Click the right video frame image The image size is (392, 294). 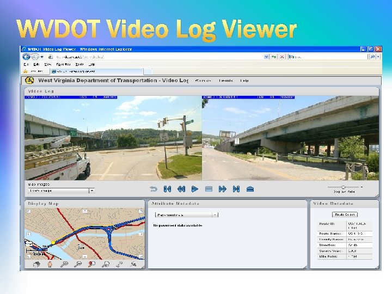290,138
